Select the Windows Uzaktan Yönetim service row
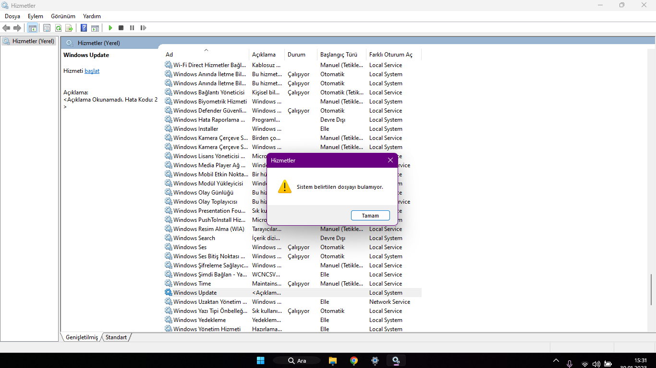 292,301
